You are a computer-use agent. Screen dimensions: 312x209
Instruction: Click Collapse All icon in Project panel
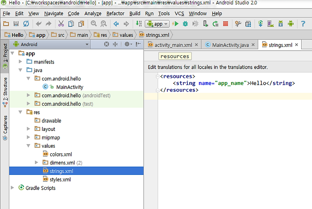[x=115, y=44]
